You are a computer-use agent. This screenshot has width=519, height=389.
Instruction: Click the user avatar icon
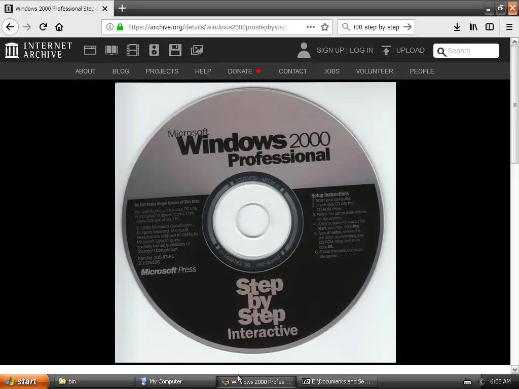click(x=304, y=50)
